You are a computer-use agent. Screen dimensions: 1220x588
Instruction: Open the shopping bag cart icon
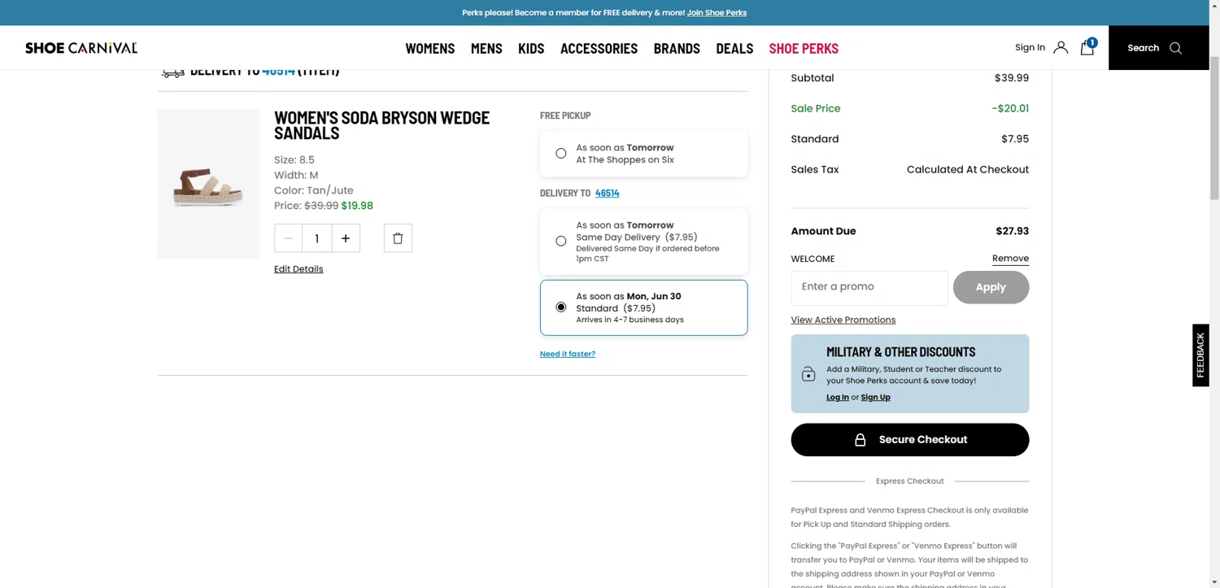pyautogui.click(x=1087, y=47)
